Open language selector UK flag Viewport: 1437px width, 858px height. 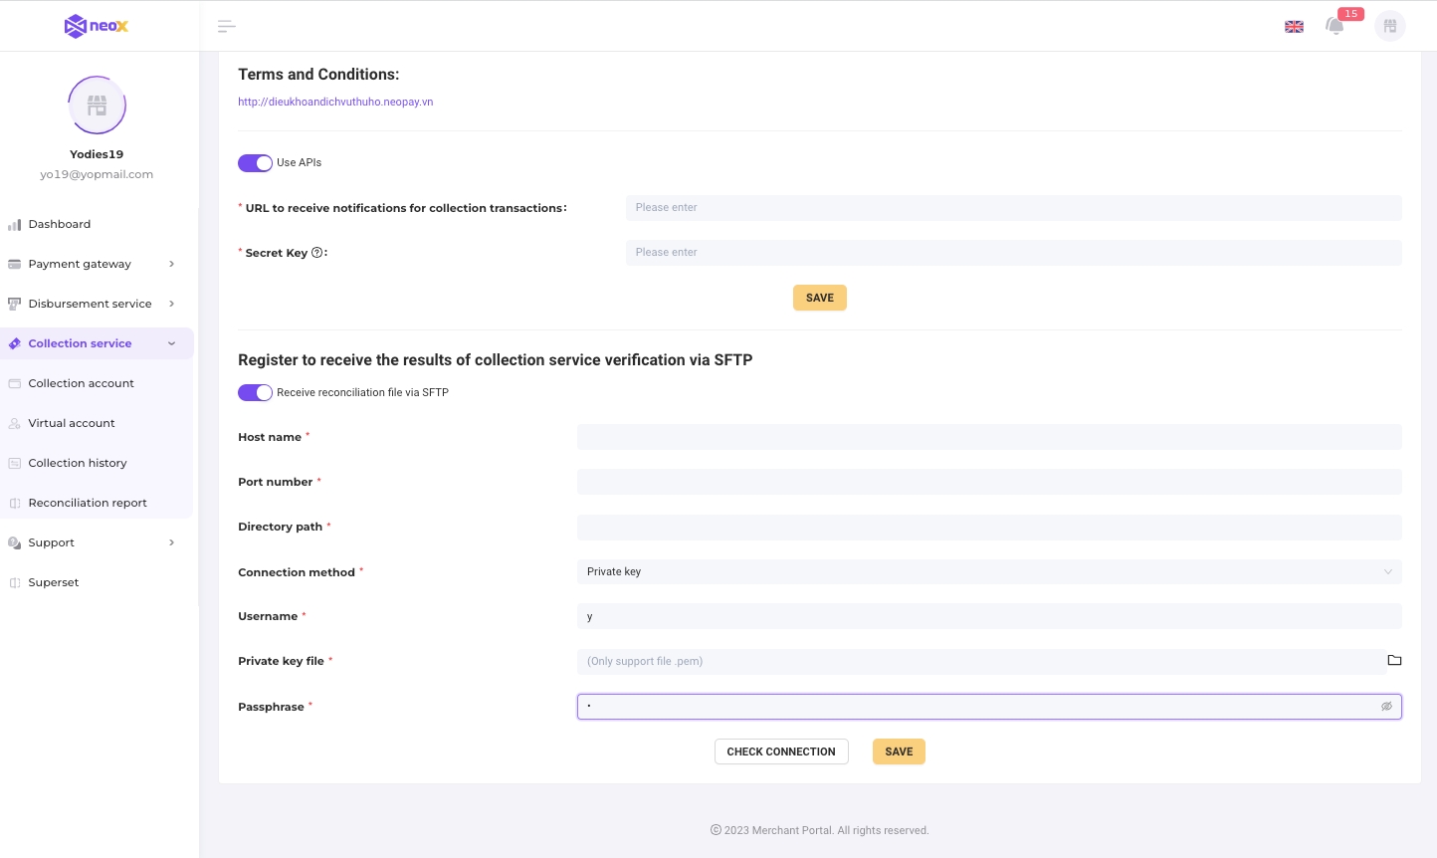pyautogui.click(x=1294, y=27)
